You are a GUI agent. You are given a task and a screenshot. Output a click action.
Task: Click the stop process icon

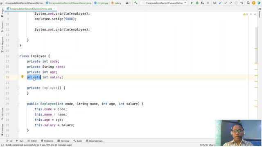[208, 3]
